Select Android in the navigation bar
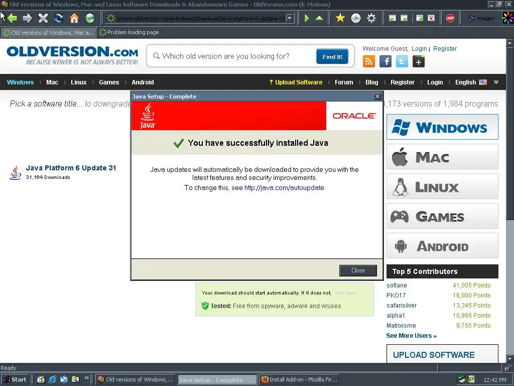514x386 pixels. [143, 82]
